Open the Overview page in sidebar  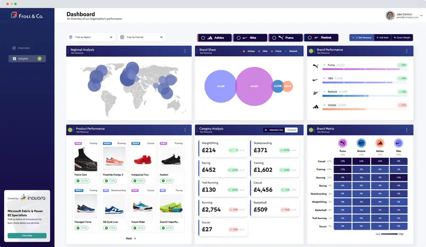pyautogui.click(x=21, y=48)
